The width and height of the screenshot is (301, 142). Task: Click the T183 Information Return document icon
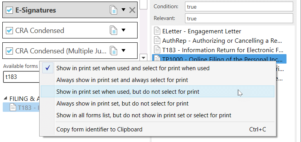coord(157,50)
